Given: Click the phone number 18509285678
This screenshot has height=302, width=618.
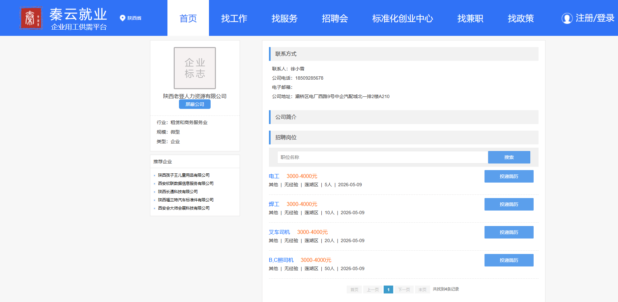Looking at the screenshot, I should tap(309, 78).
